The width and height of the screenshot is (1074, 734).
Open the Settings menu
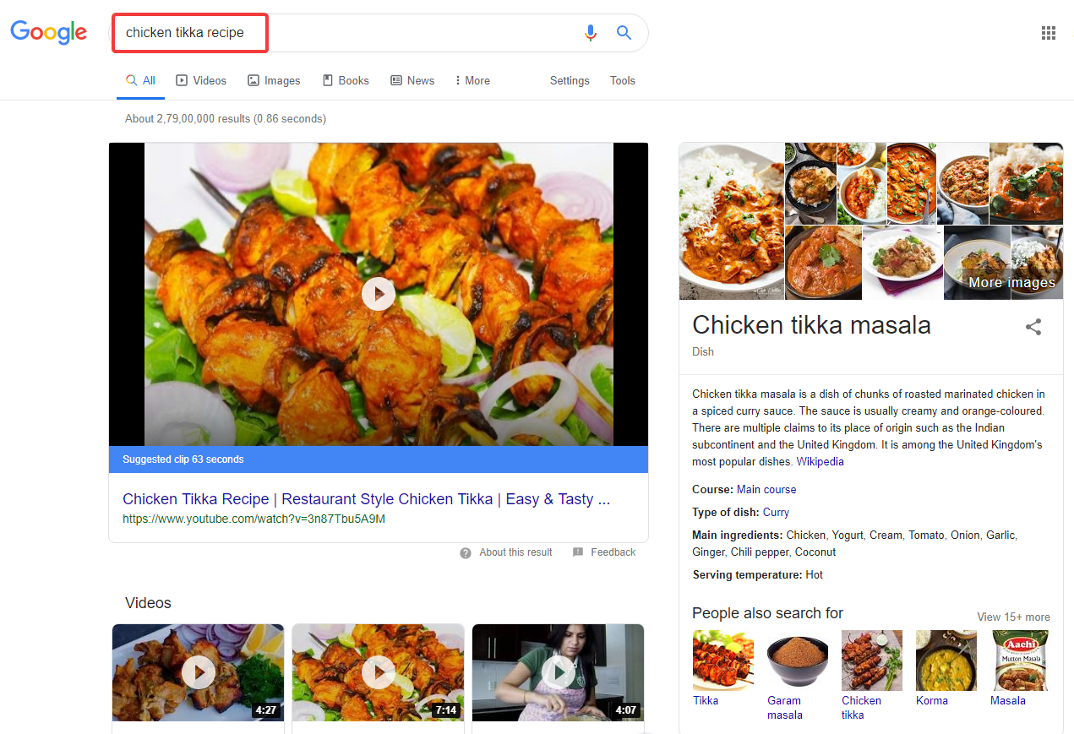click(569, 81)
